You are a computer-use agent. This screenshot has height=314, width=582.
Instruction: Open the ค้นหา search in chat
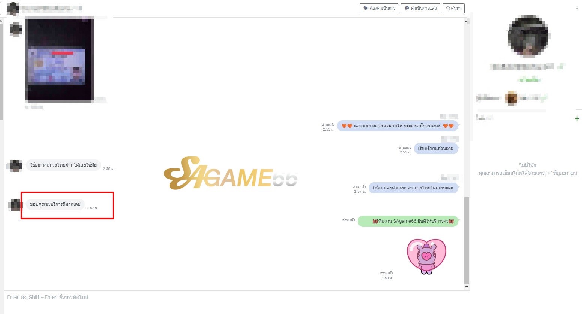coord(453,8)
